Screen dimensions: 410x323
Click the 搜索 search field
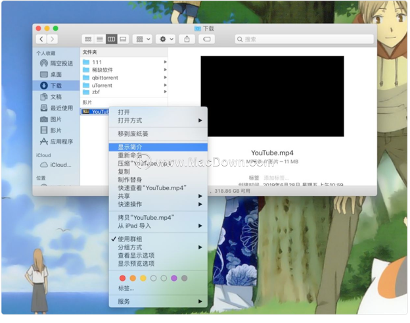click(x=304, y=39)
